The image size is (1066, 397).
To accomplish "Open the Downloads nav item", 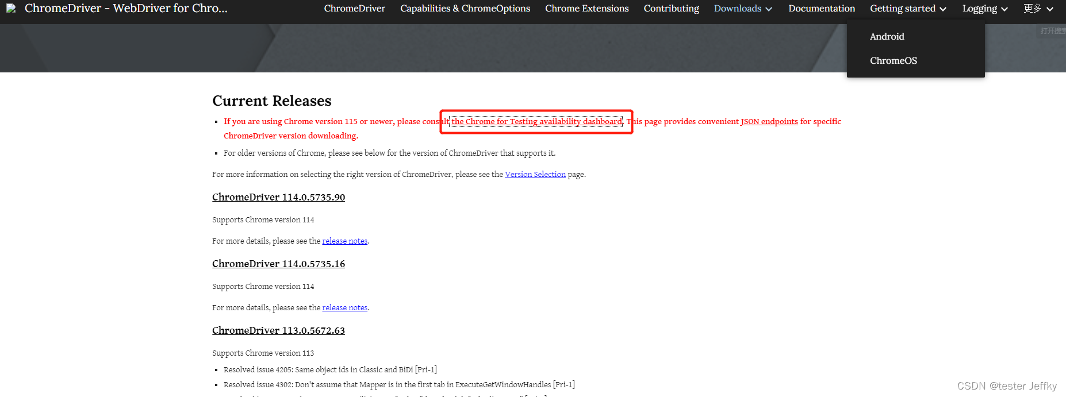I will [737, 9].
